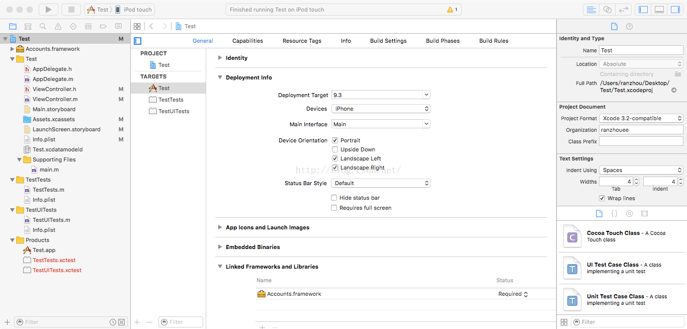Expand Accounts.framework in navigator
The image size is (687, 329).
tap(13, 49)
